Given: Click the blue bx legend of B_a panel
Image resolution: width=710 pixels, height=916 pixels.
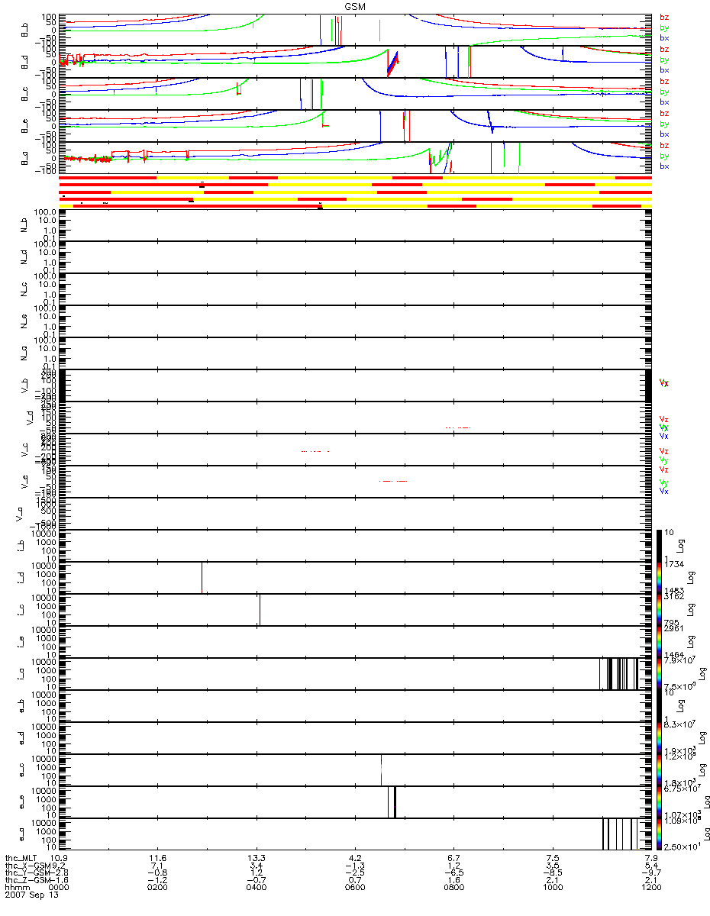Looking at the screenshot, I should click(x=664, y=166).
